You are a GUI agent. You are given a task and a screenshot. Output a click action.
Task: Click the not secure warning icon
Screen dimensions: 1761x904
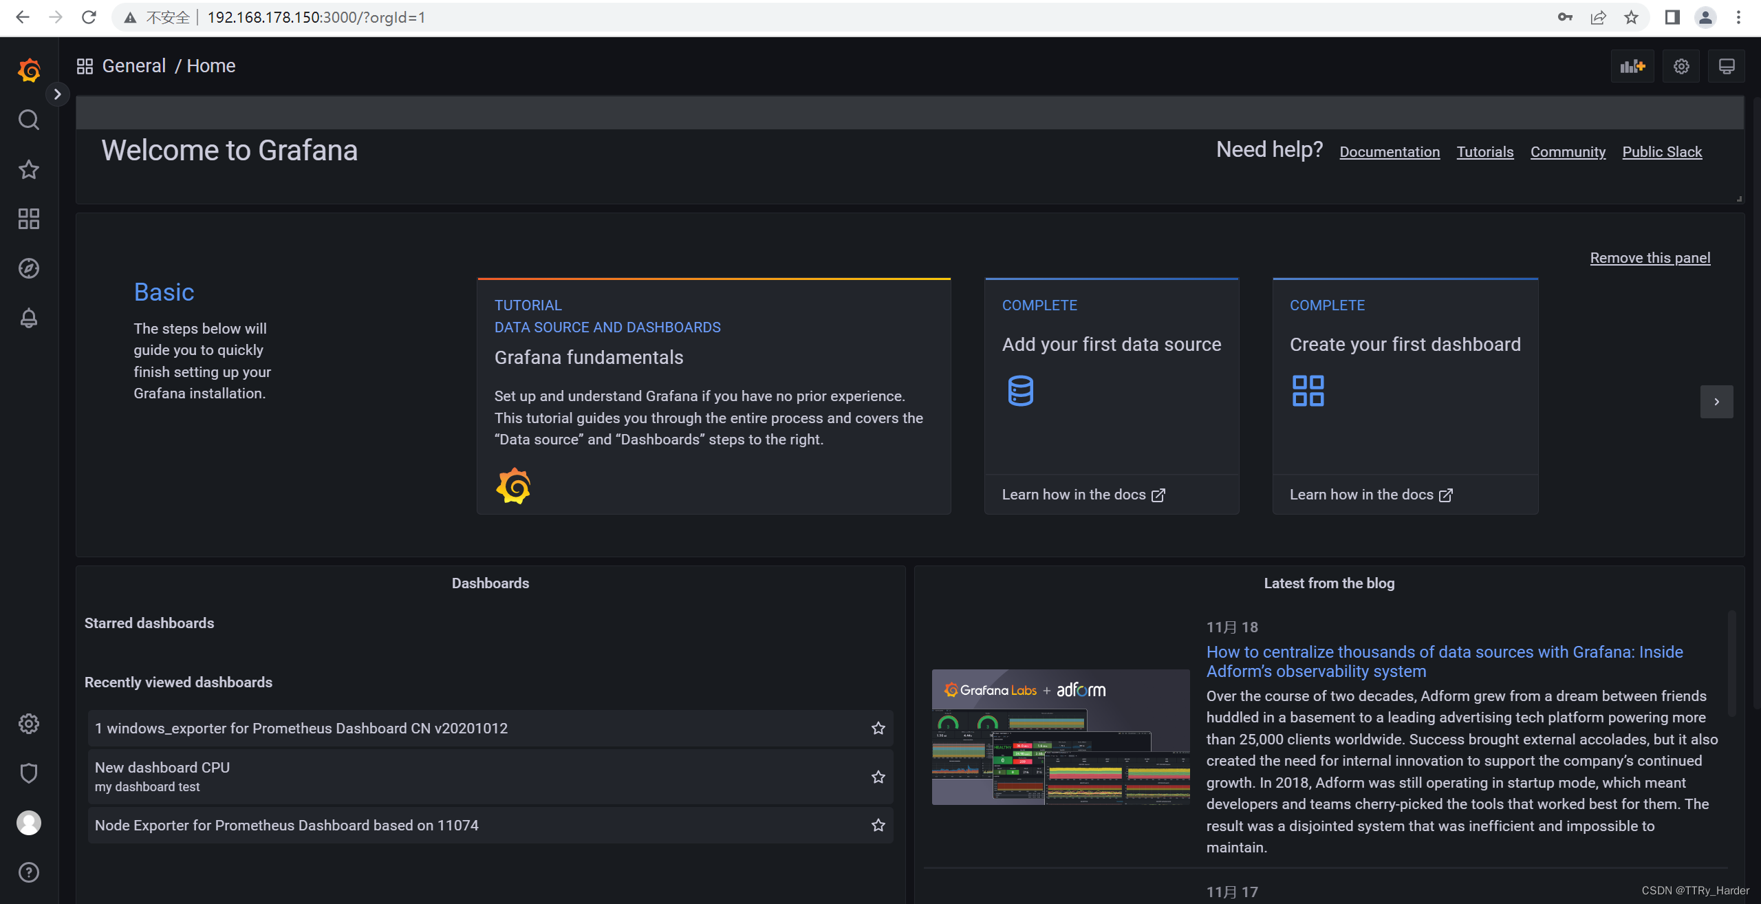[x=130, y=18]
